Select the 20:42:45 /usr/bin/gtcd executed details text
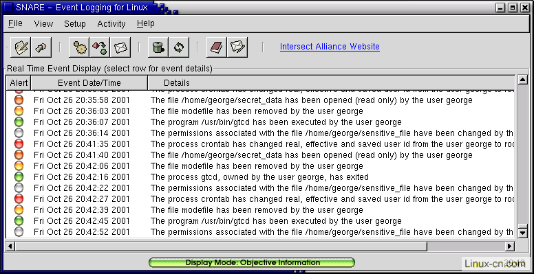 point(276,221)
